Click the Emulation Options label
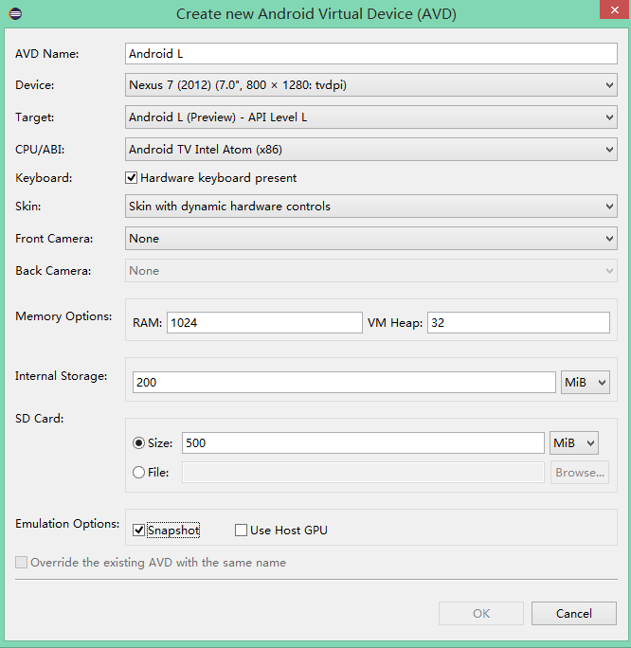The width and height of the screenshot is (631, 648). click(67, 524)
